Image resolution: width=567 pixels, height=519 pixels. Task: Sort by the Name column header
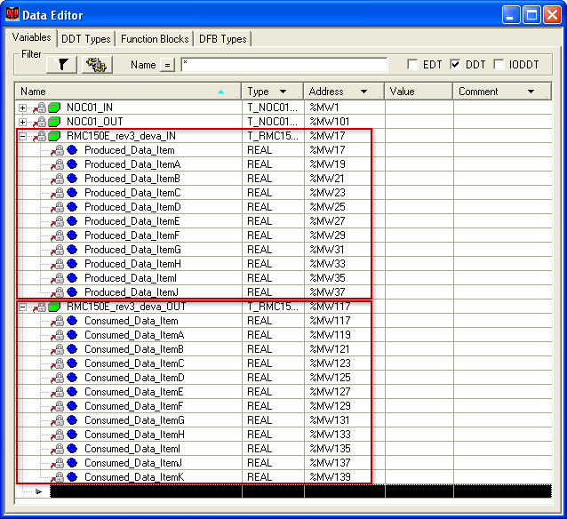pos(128,92)
